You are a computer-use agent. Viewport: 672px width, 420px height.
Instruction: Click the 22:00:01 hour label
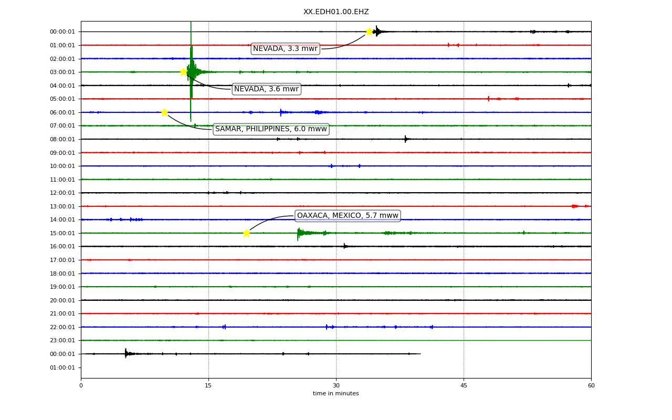(62, 327)
